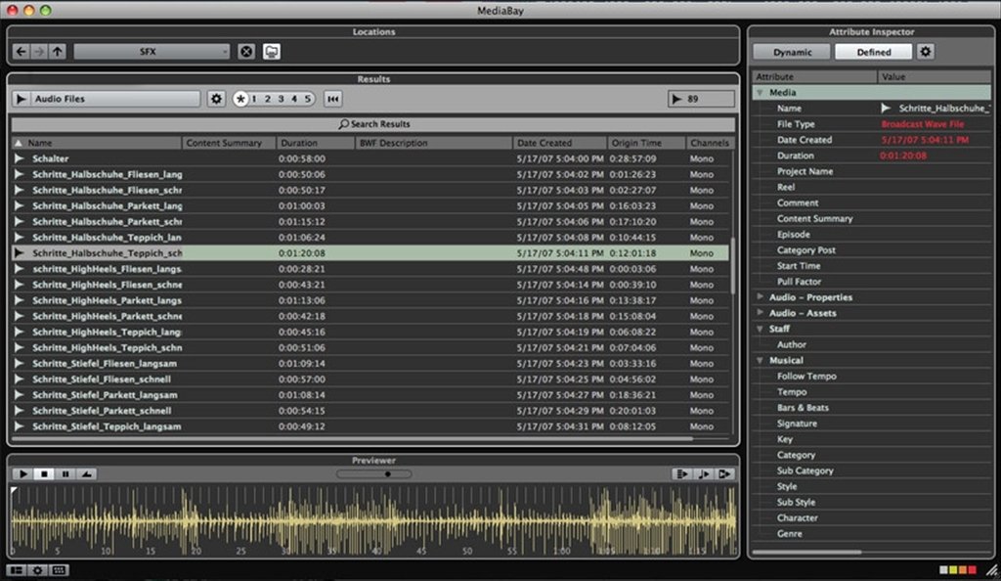Collapse the Musical attribute group
1001x581 pixels.
(x=760, y=360)
